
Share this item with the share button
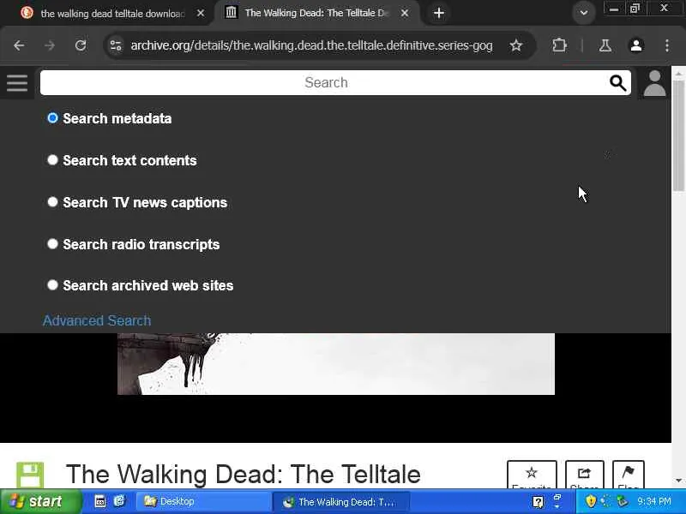585,475
